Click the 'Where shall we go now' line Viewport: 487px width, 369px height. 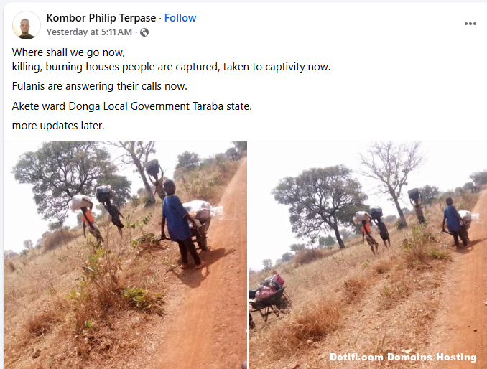(68, 52)
